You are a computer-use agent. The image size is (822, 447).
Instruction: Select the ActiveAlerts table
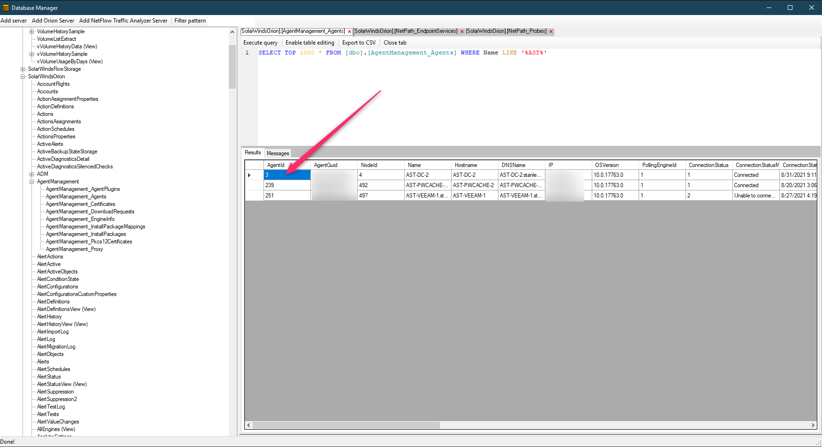click(x=50, y=144)
